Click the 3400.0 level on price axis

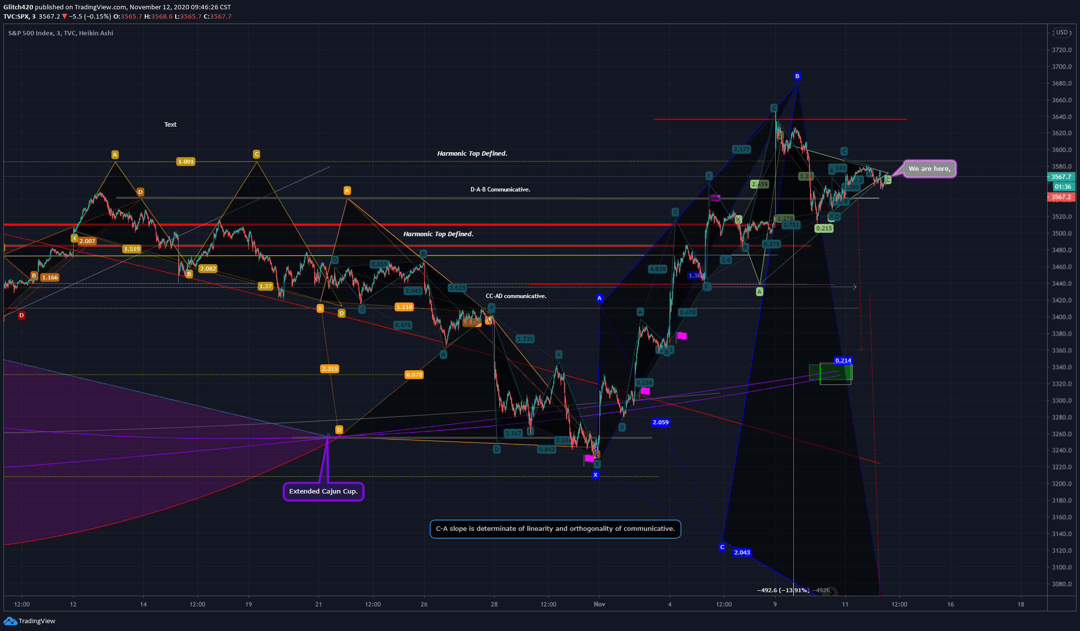coord(1062,317)
